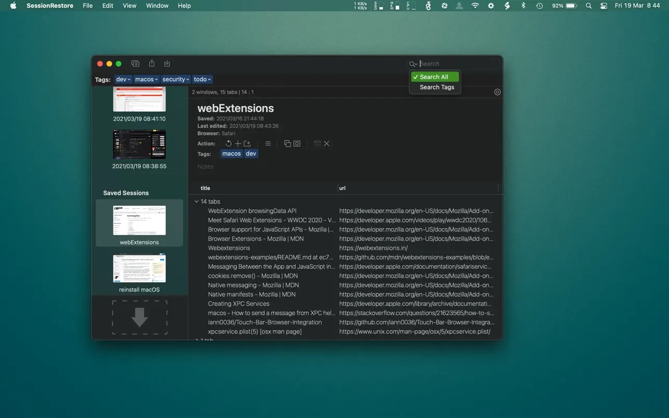Screen dimensions: 669x418
Task: Click the share icon in title bar
Action: pyautogui.click(x=152, y=63)
